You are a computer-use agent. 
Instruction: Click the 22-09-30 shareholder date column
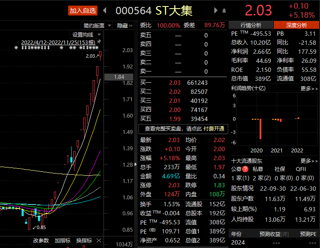click(273, 189)
